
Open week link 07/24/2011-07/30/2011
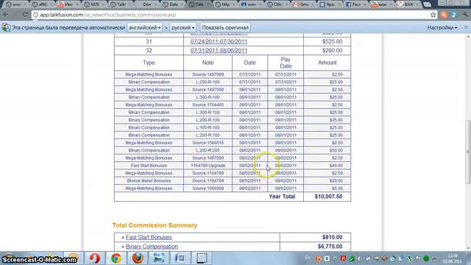[x=219, y=41]
